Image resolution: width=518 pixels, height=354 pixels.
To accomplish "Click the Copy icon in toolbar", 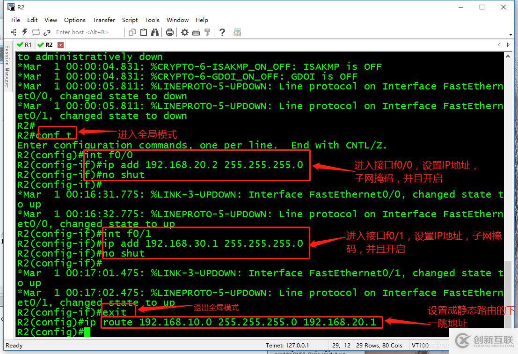I will (132, 32).
